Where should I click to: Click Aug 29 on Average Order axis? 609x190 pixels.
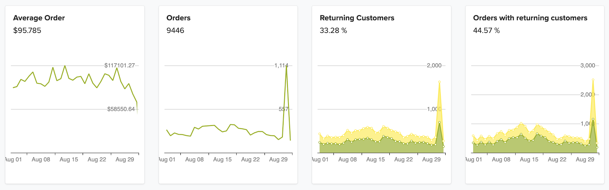tap(125, 160)
